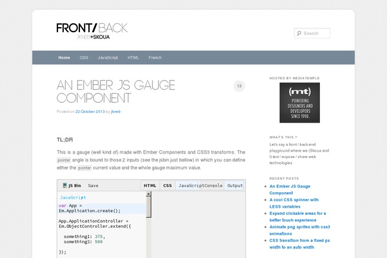Click the TL;DR heading
The image size is (387, 258).
[x=65, y=140]
